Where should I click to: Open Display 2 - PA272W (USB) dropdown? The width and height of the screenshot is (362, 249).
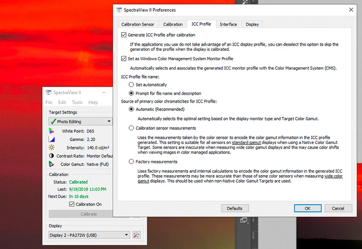pos(89,235)
